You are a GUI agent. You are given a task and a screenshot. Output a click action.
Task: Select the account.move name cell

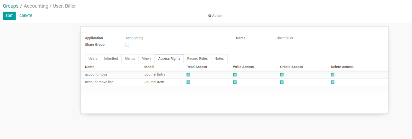[x=96, y=74]
